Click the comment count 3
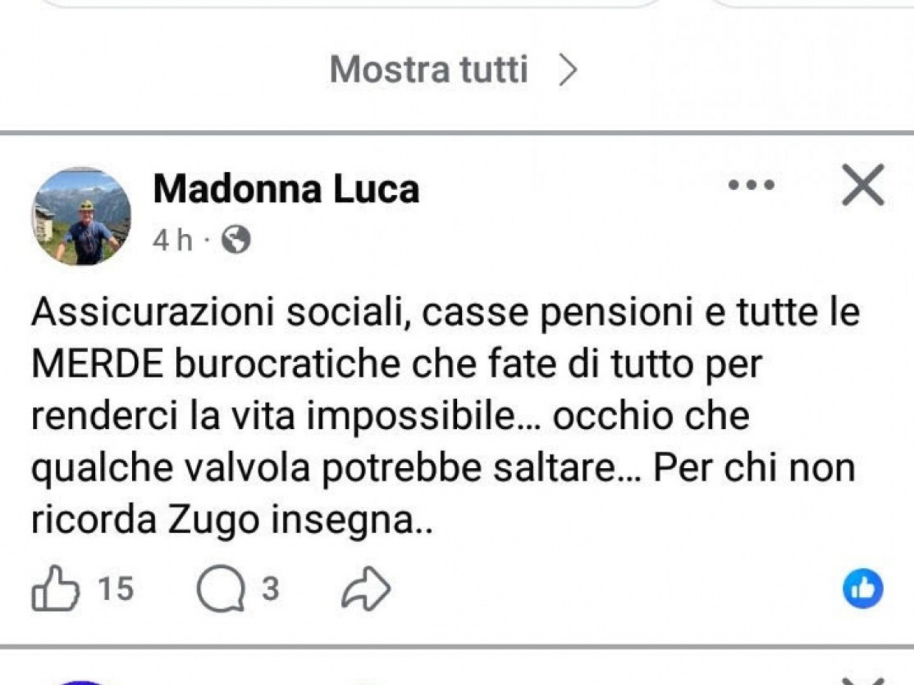The image size is (914, 685). tap(270, 589)
